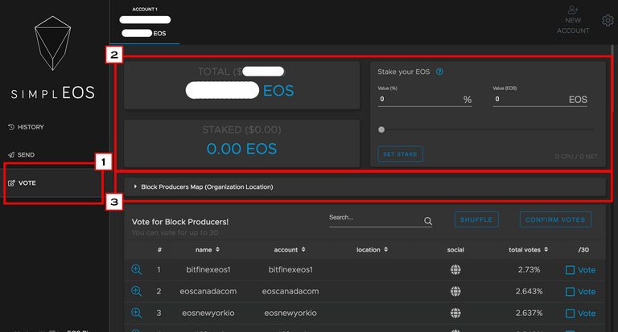Click the social column header
Image resolution: width=618 pixels, height=332 pixels.
point(455,250)
